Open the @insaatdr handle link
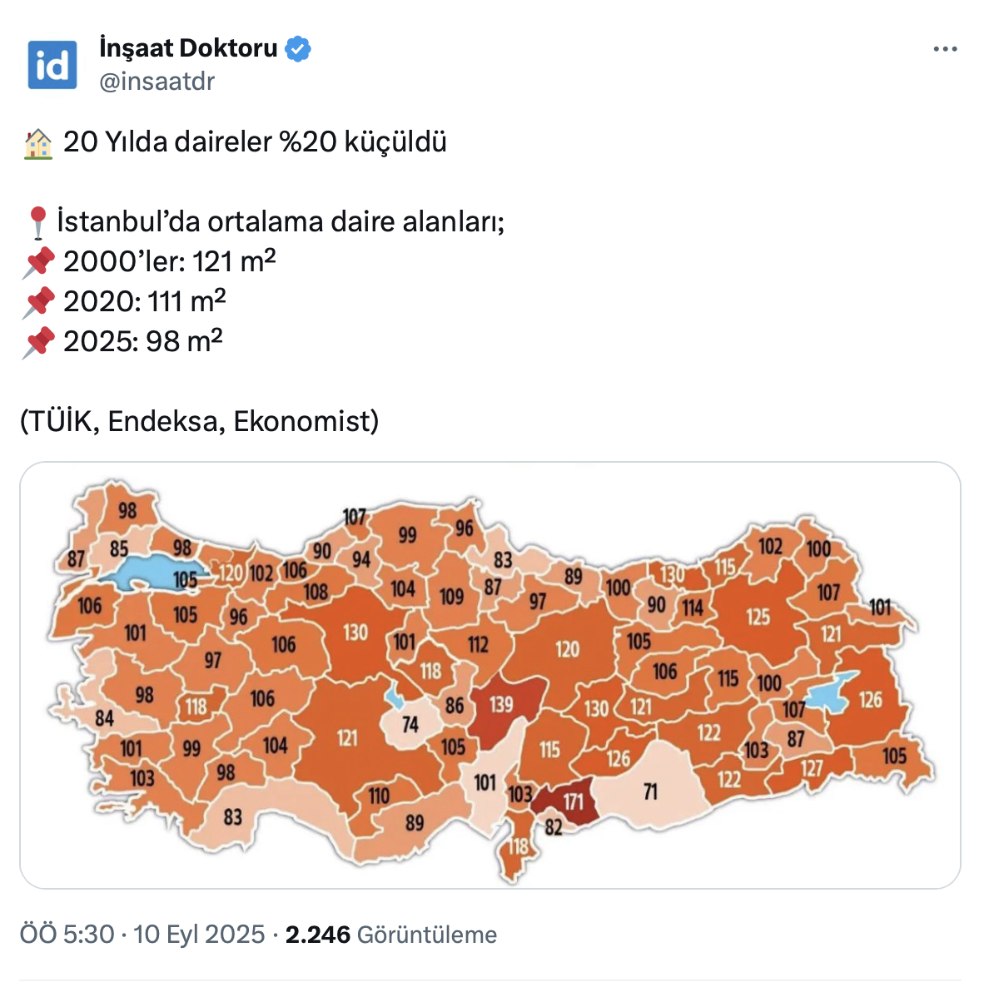Image resolution: width=984 pixels, height=987 pixels. pyautogui.click(x=157, y=82)
